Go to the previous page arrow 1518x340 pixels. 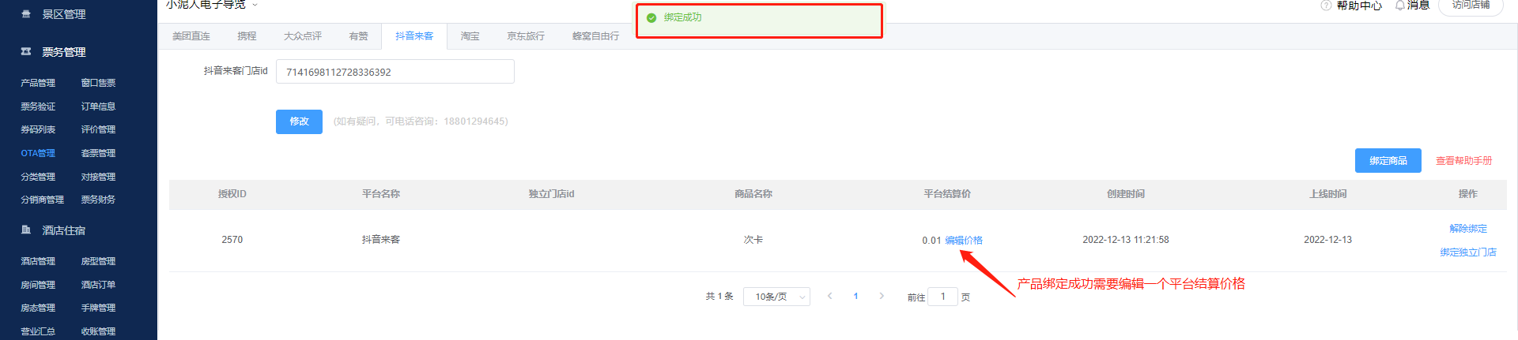[x=829, y=297]
